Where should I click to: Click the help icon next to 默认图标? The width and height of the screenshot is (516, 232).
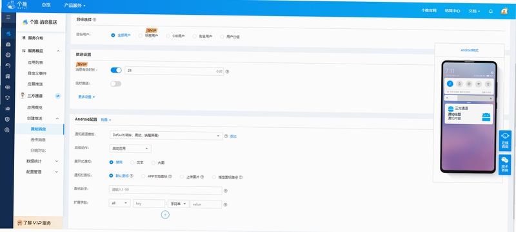click(x=132, y=176)
